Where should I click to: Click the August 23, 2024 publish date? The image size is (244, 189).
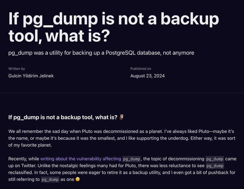pos(147,76)
